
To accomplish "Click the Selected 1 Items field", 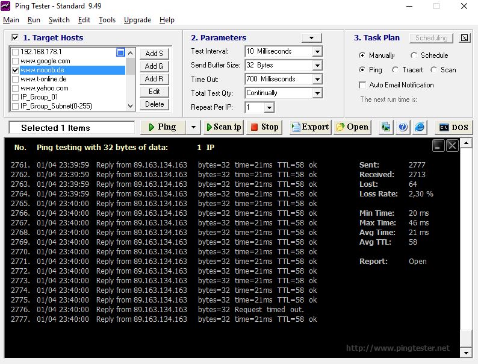I will 72,128.
